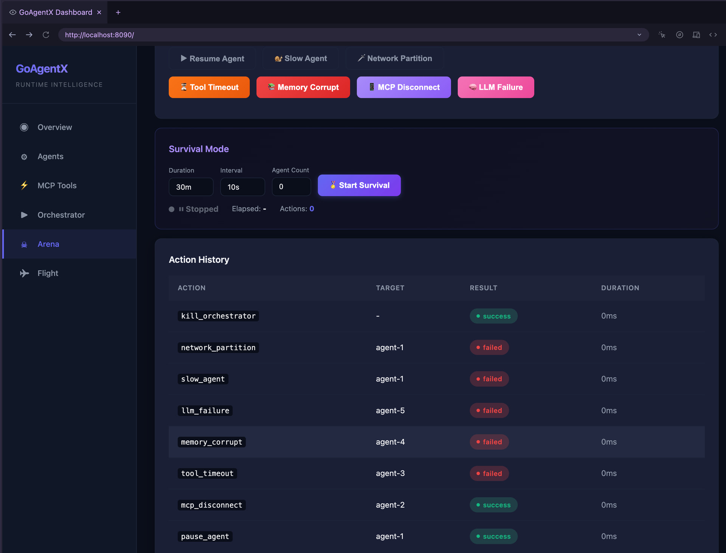Click the Orchestrator play icon

[24, 215]
